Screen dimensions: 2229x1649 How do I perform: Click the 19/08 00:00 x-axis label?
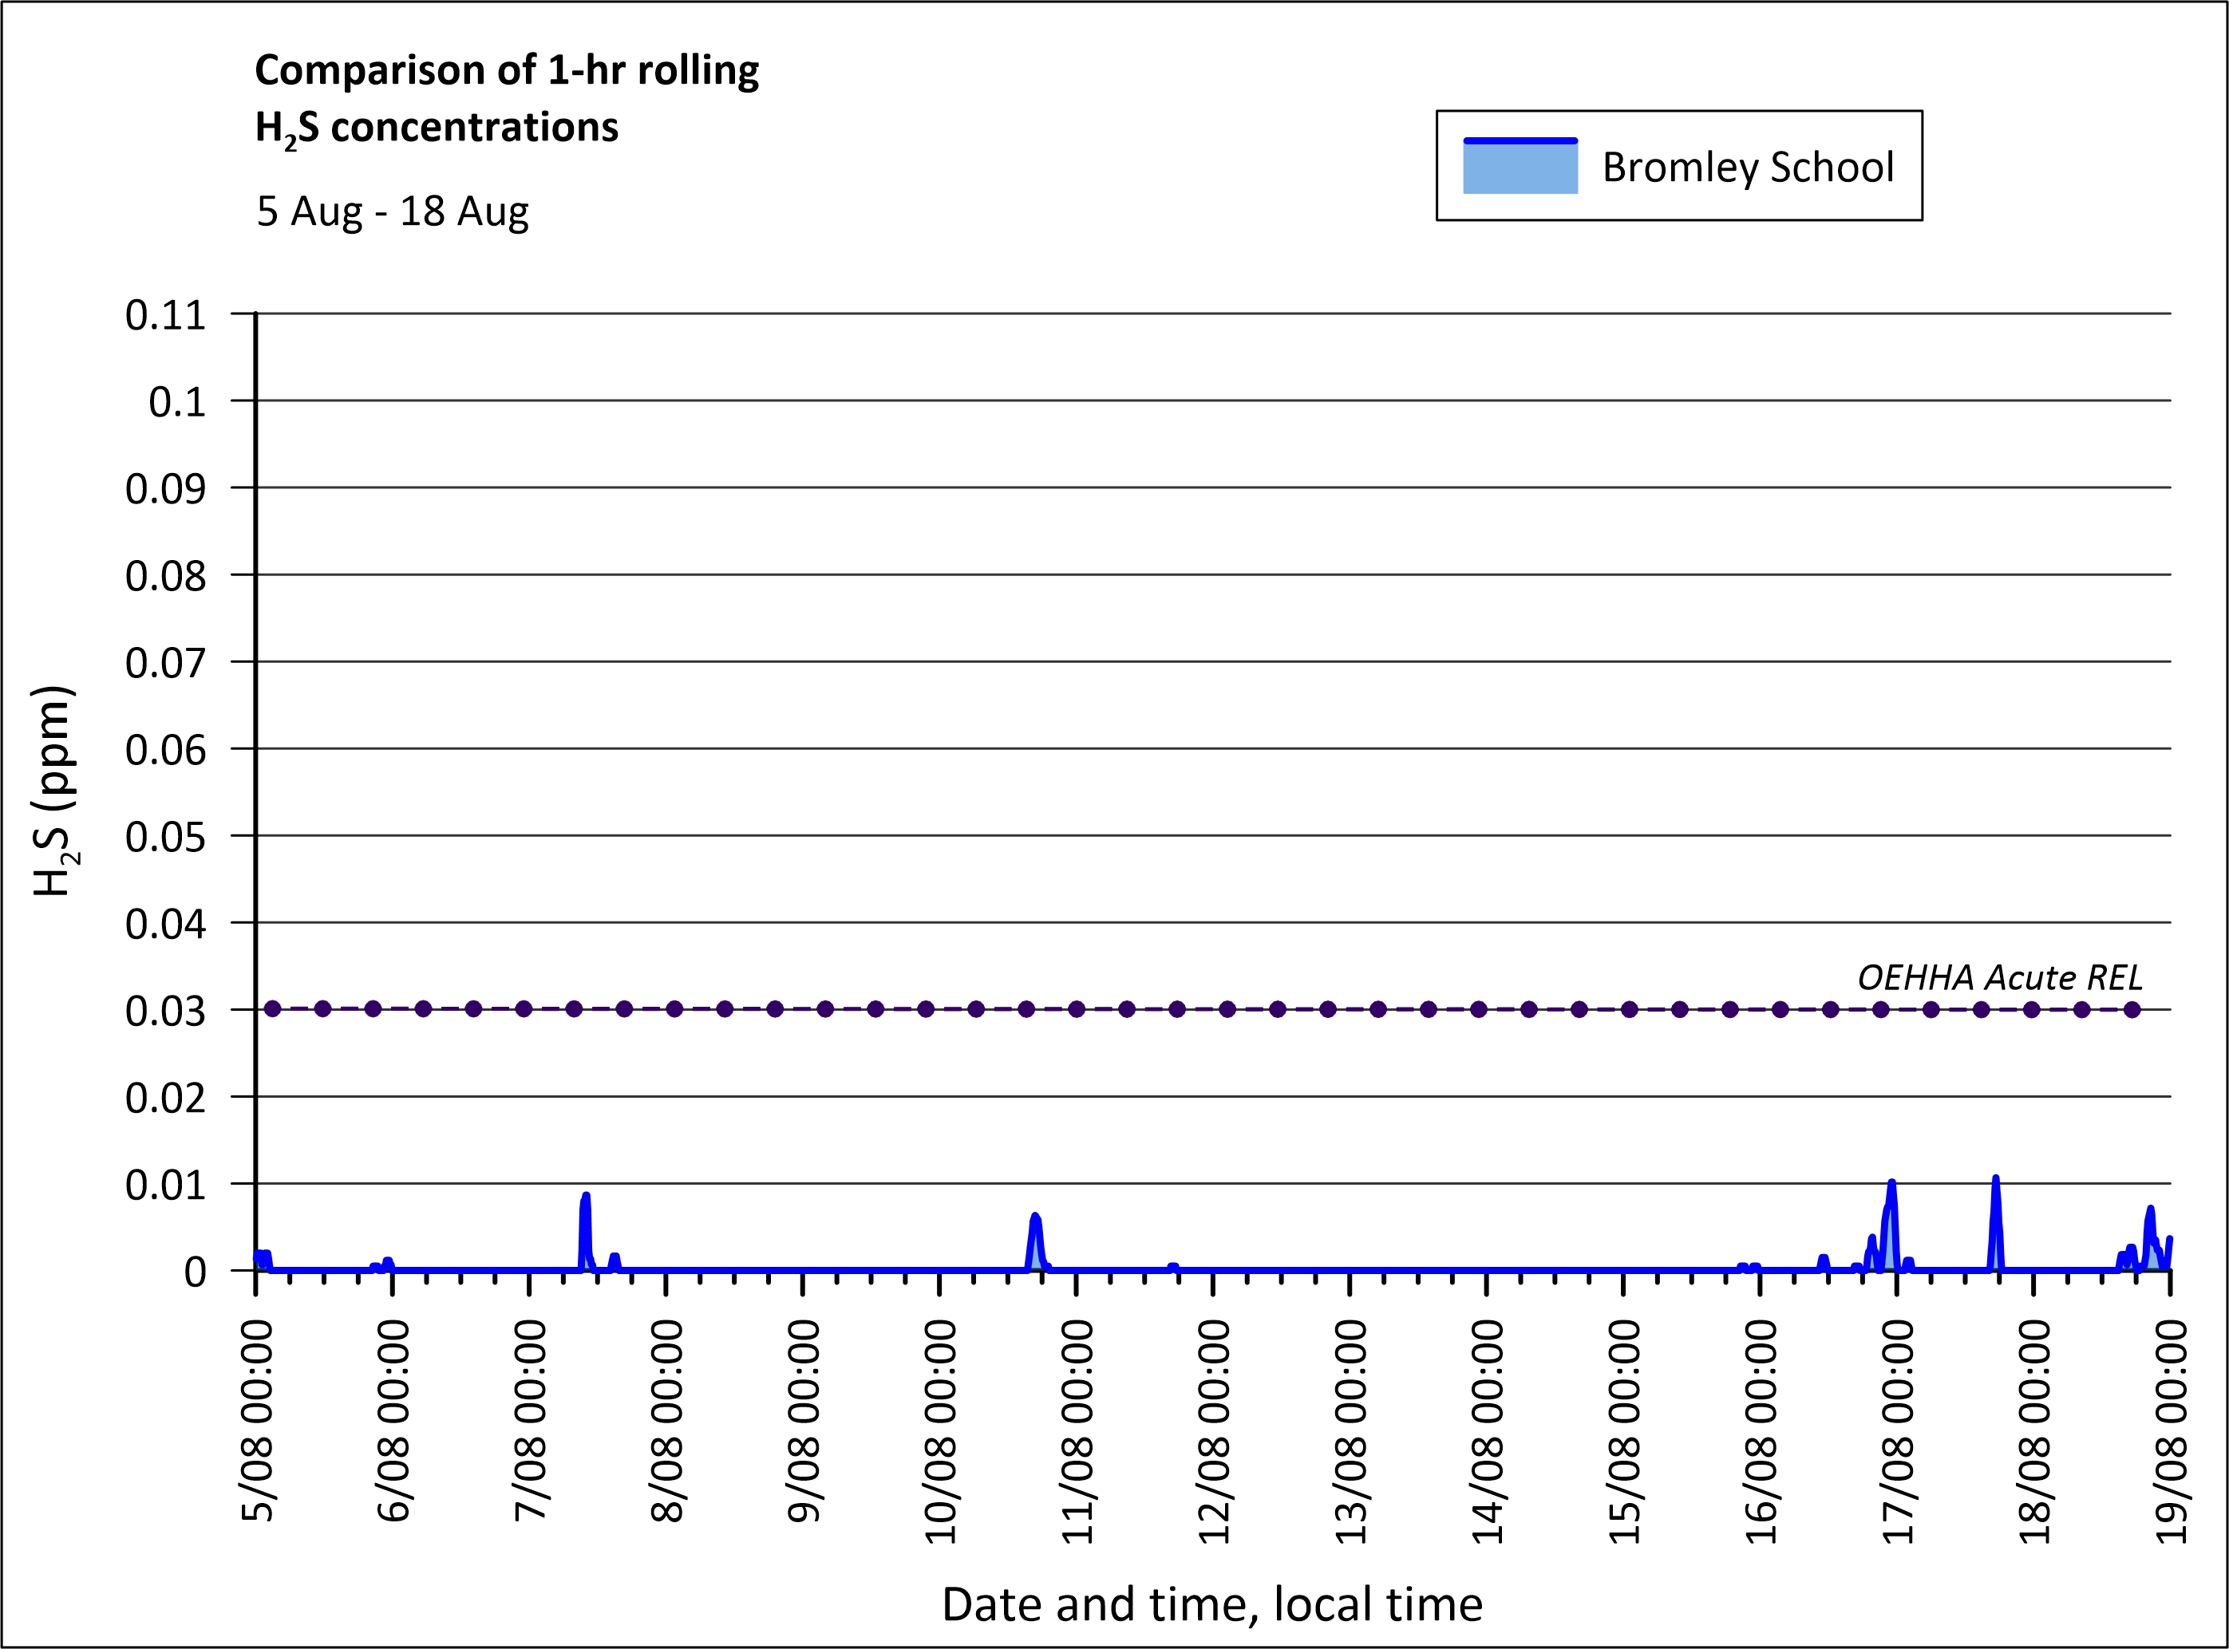coord(2171,1431)
